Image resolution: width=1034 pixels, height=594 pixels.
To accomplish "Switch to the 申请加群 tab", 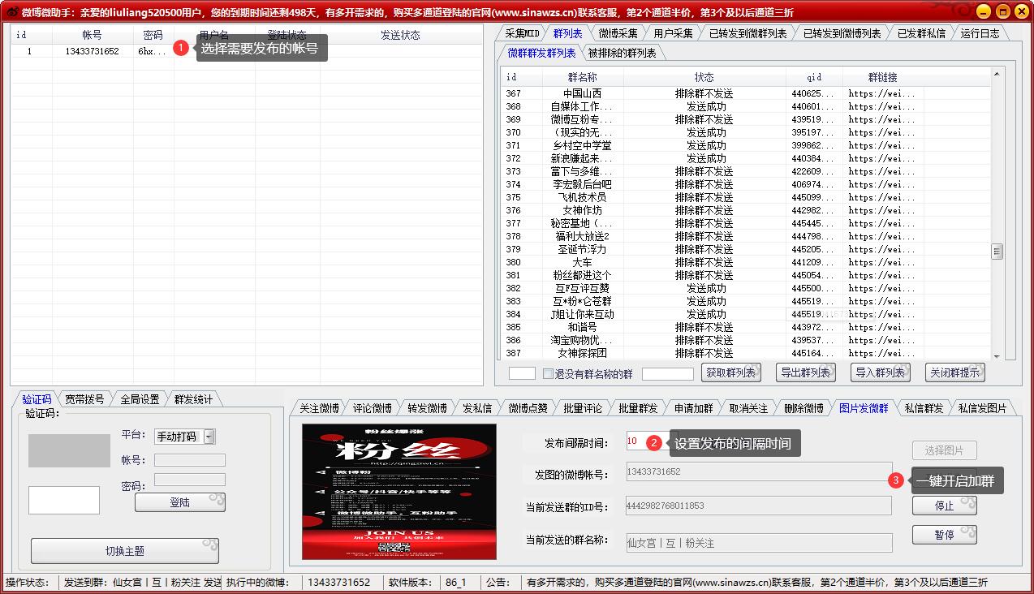I will 693,408.
